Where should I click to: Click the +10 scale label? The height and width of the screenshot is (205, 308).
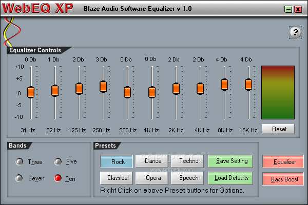click(20, 67)
